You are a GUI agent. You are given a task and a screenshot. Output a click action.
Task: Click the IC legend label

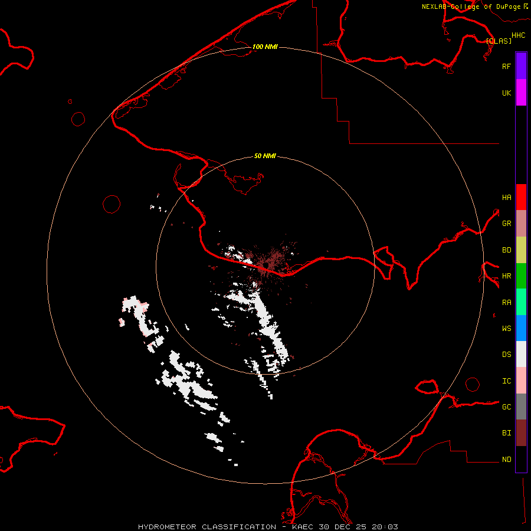click(506, 381)
